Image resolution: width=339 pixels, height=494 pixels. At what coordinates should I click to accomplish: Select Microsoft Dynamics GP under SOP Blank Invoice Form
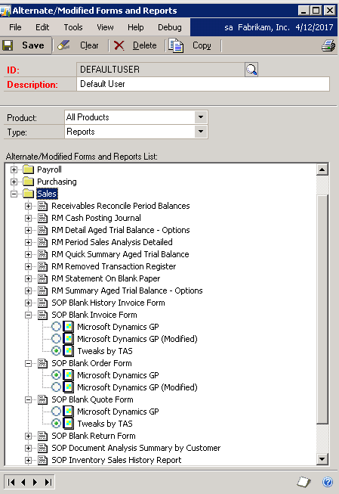point(57,327)
